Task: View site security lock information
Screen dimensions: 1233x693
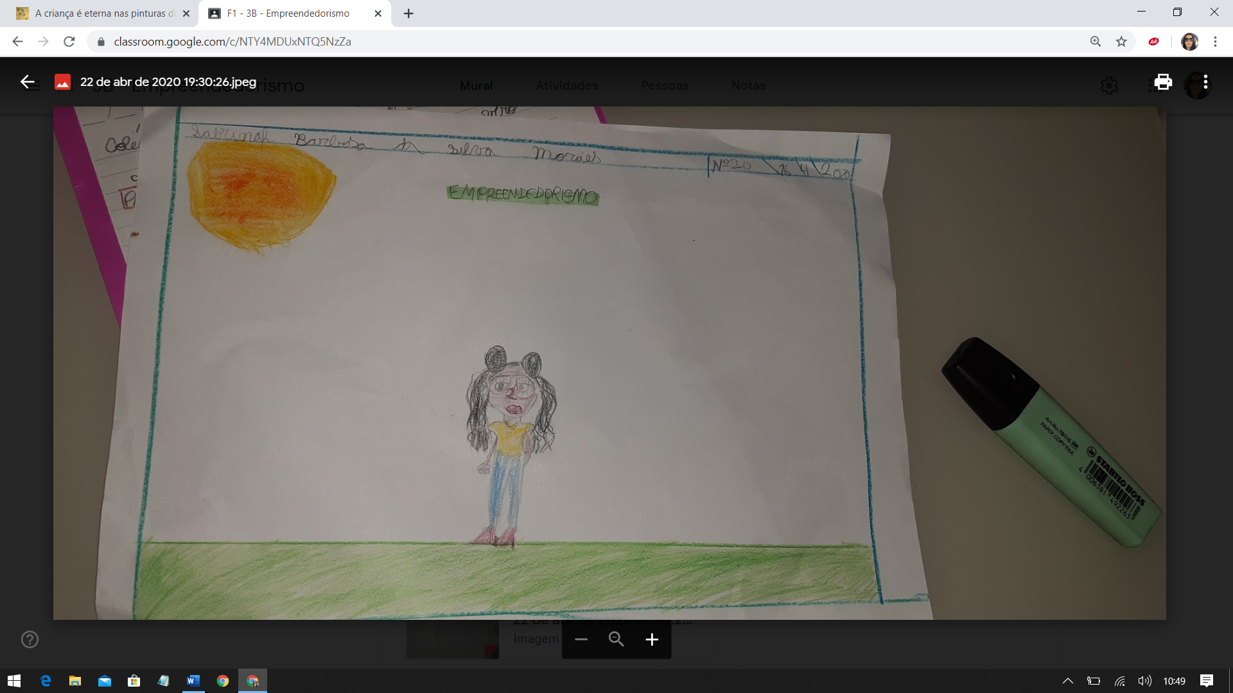Action: pyautogui.click(x=101, y=42)
